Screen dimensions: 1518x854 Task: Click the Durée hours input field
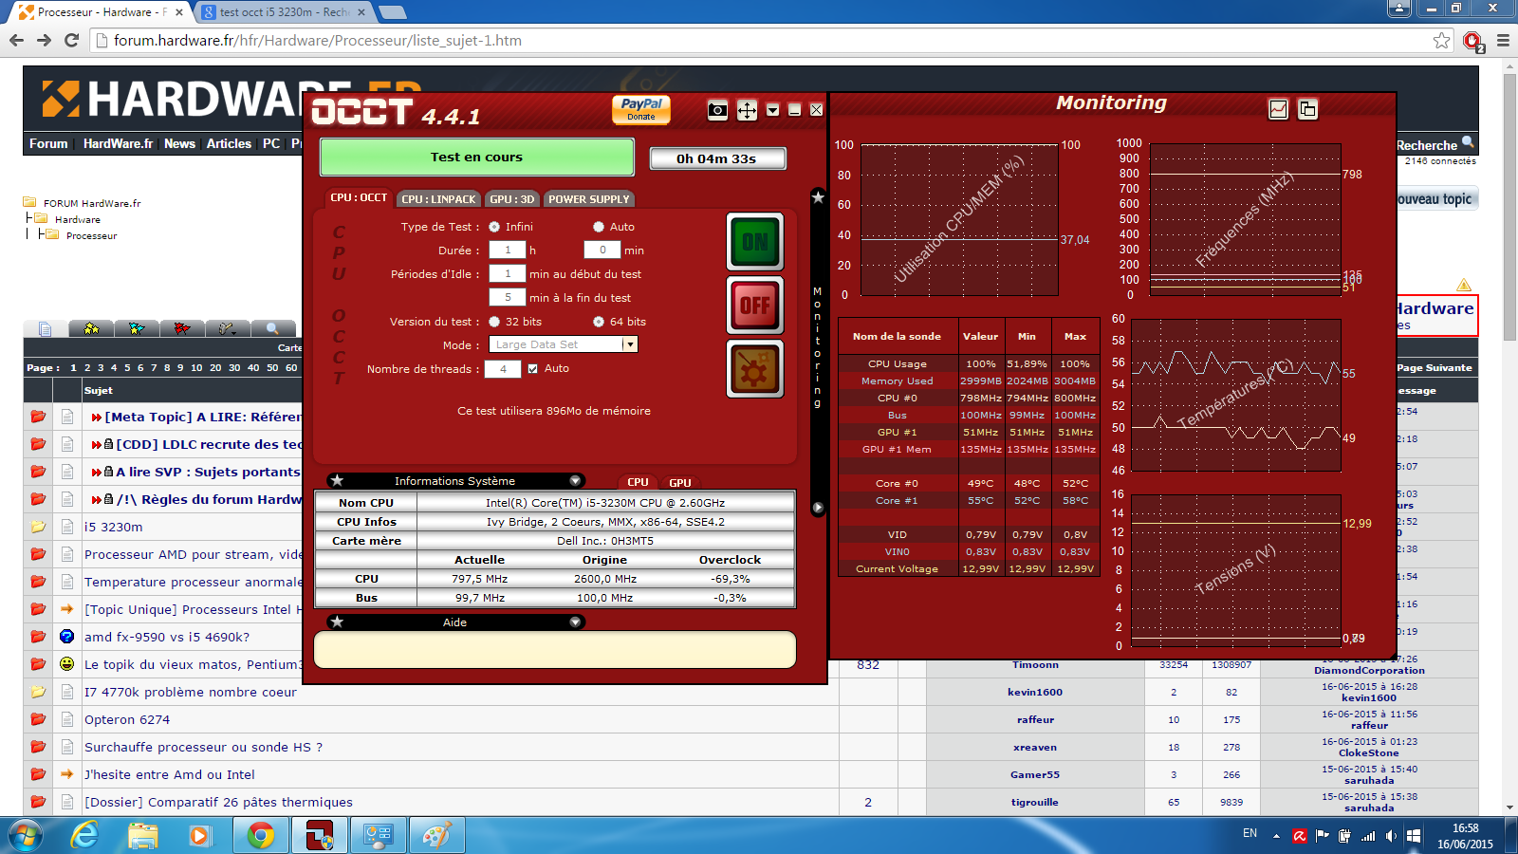507,251
